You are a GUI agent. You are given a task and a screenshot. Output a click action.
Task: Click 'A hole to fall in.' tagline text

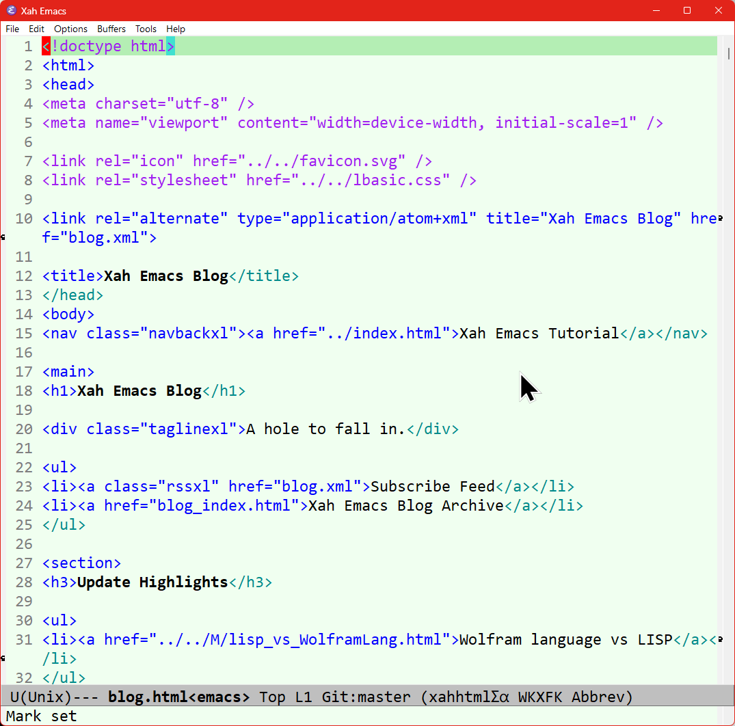(325, 429)
